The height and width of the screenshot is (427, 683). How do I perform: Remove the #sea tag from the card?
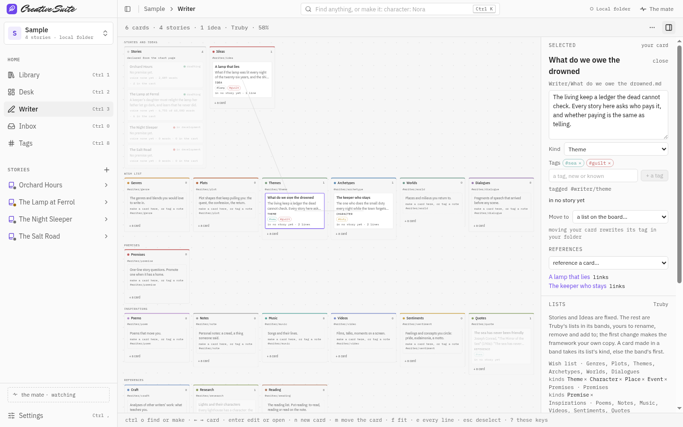pyautogui.click(x=580, y=163)
